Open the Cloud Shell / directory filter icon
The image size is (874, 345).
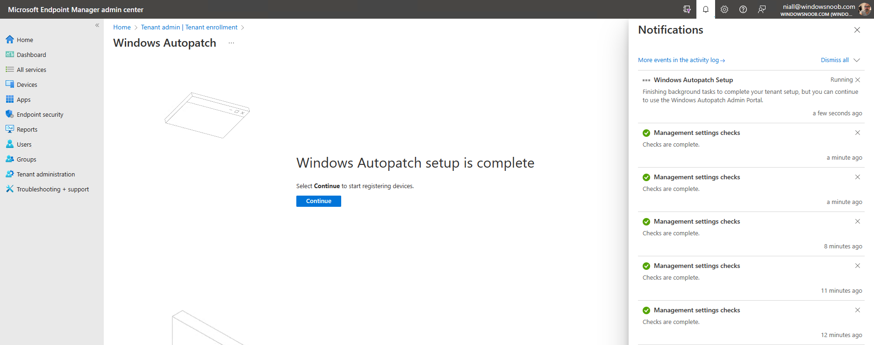click(687, 9)
